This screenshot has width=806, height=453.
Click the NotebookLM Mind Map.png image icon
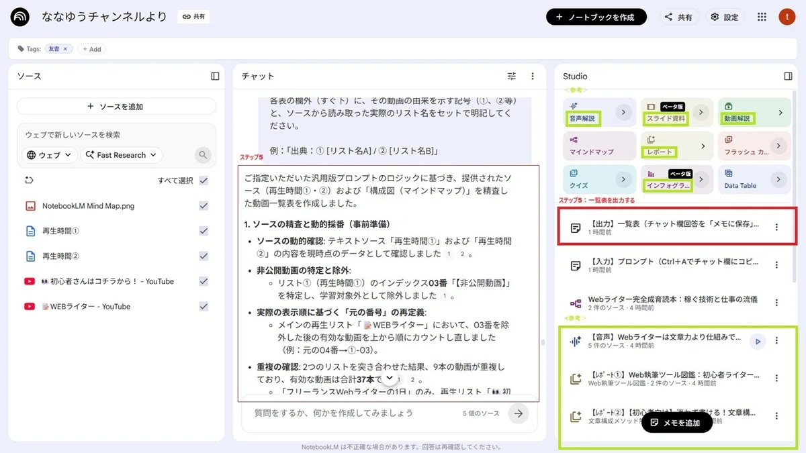(x=30, y=205)
